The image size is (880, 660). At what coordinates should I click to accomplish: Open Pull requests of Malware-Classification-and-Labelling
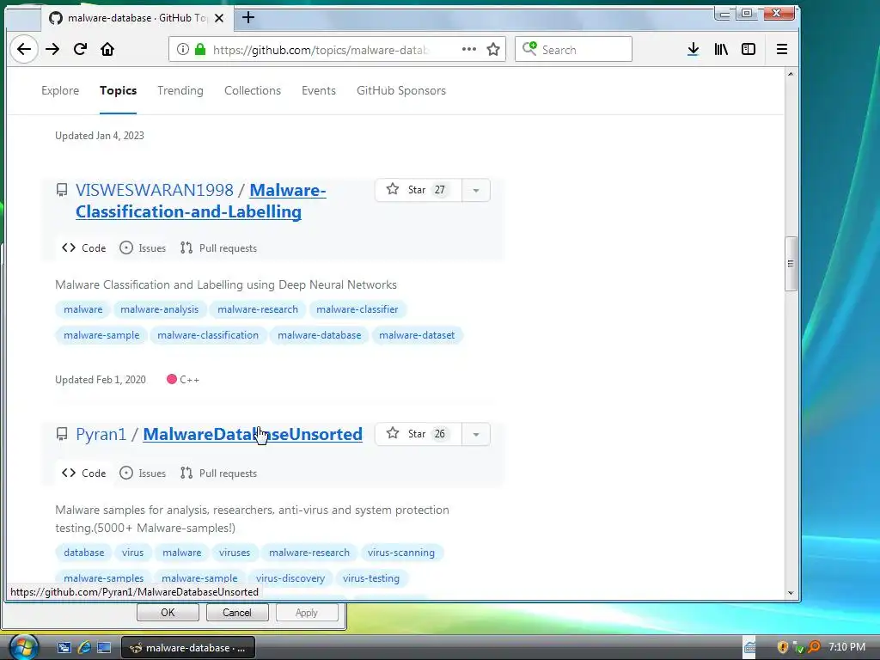(218, 248)
